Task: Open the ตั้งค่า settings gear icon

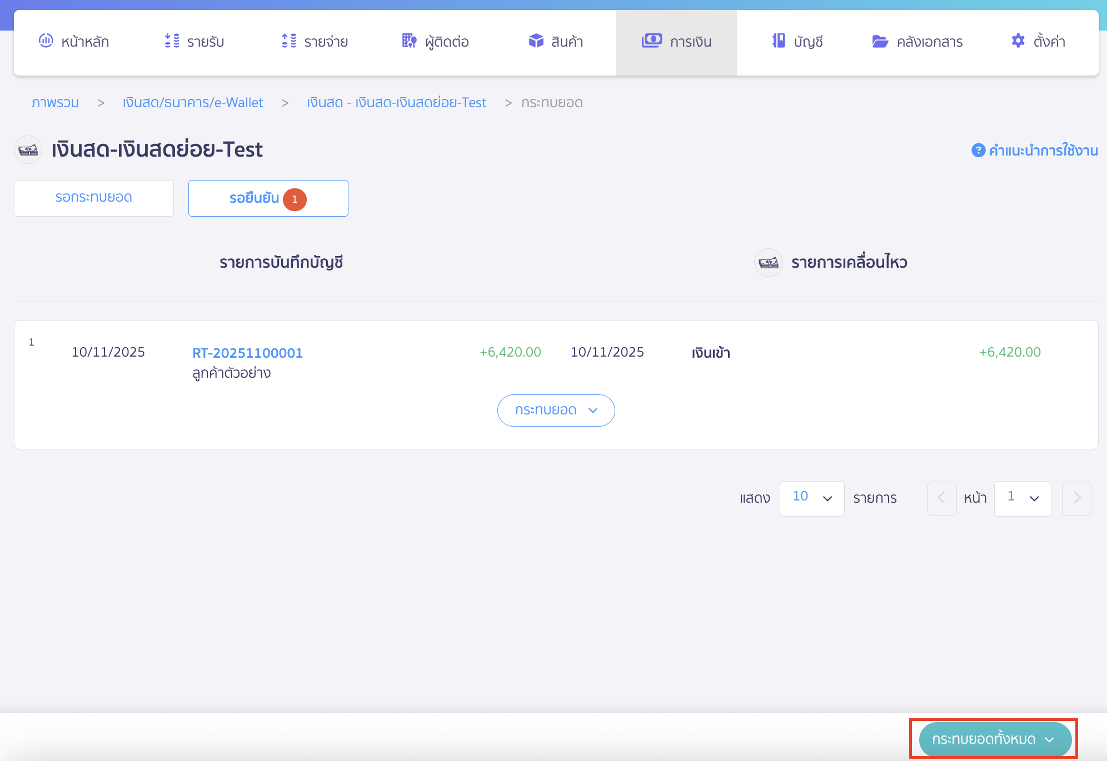Action: click(1018, 41)
